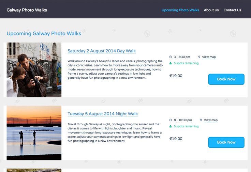The width and height of the screenshot is (251, 172).
Task: Open Upcoming Photo Walks in navigation
Action: 180,10
